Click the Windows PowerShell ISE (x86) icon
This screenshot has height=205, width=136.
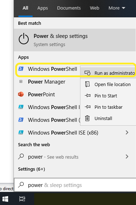click(x=21, y=132)
